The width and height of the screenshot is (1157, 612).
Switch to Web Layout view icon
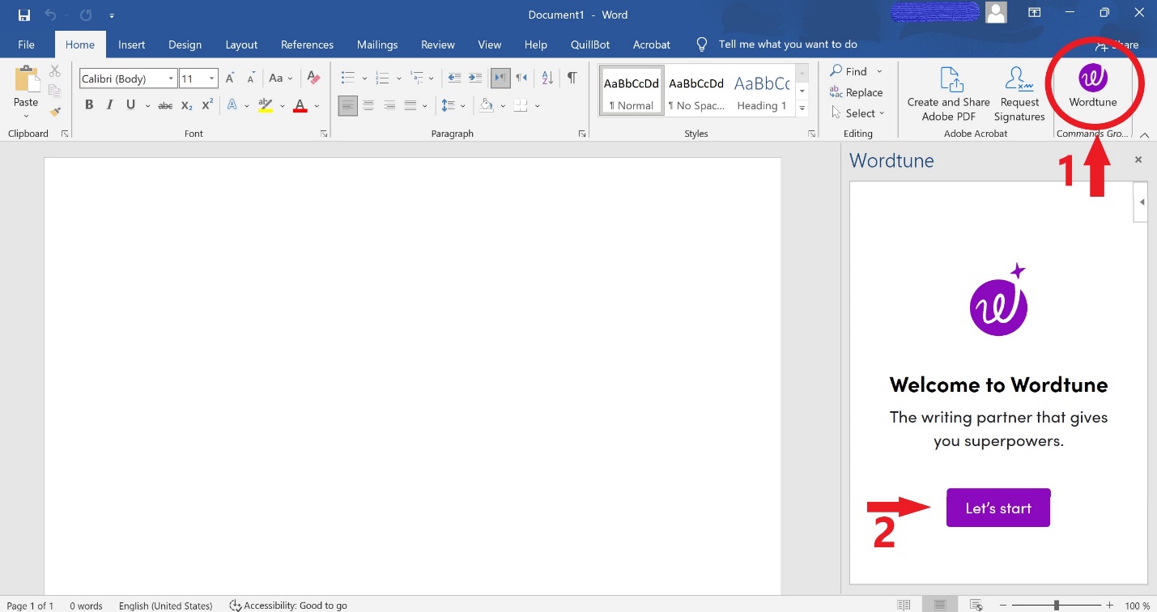(x=976, y=605)
